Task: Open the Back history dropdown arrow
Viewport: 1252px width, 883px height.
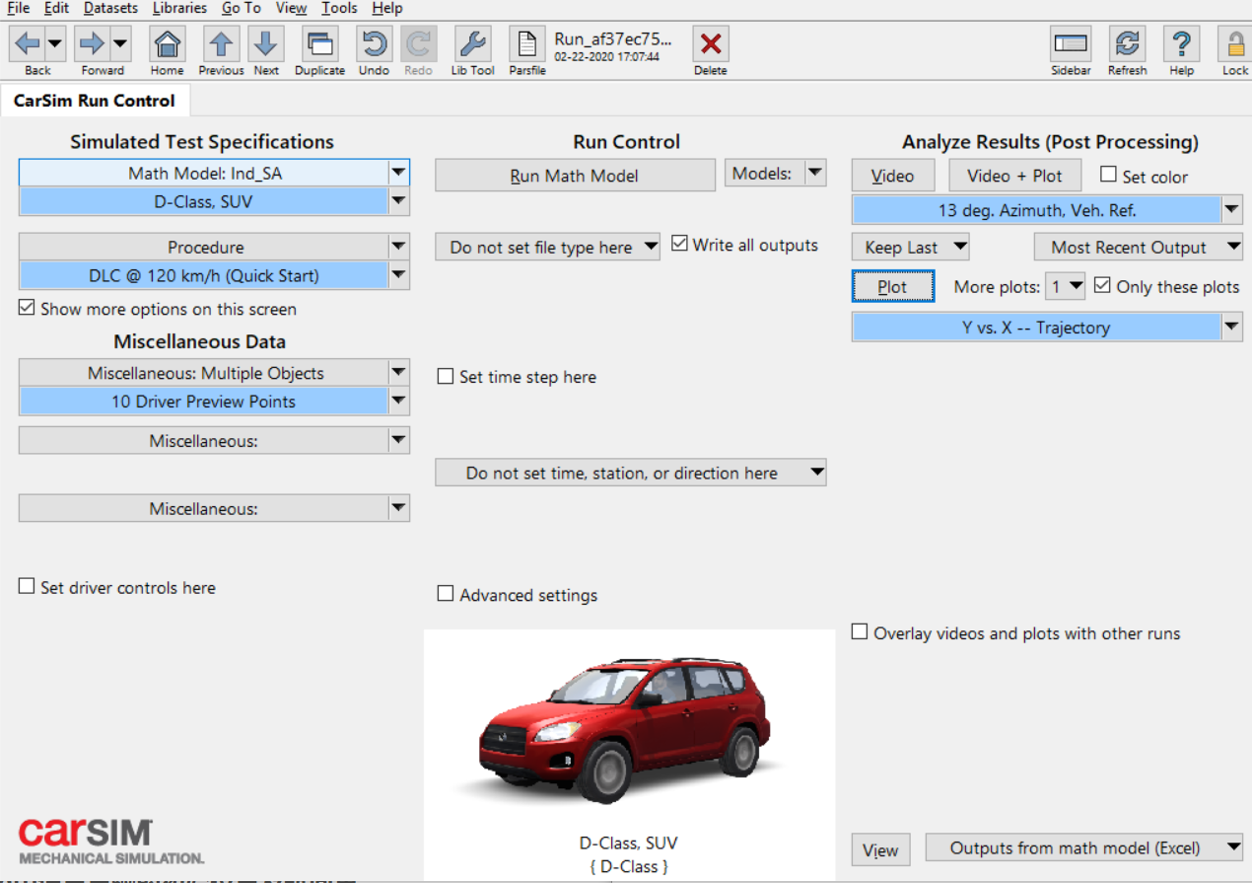Action: pos(55,43)
